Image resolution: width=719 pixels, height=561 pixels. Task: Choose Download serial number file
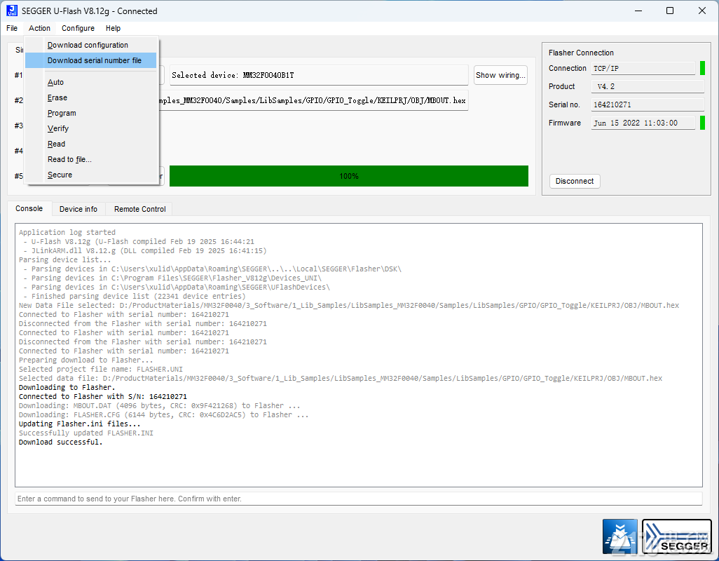coord(91,60)
